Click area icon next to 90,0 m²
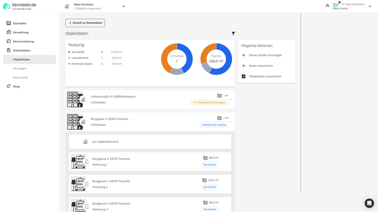The height and width of the screenshot is (212, 378). 205,158
